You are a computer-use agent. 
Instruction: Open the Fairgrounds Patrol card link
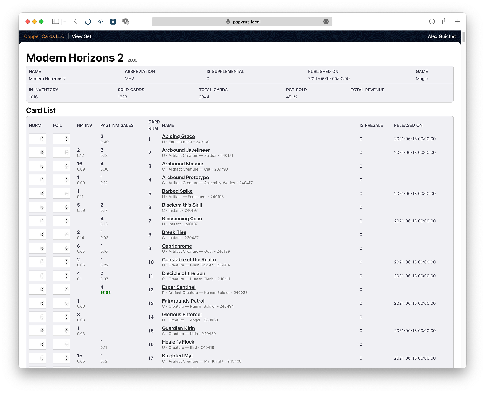click(183, 301)
